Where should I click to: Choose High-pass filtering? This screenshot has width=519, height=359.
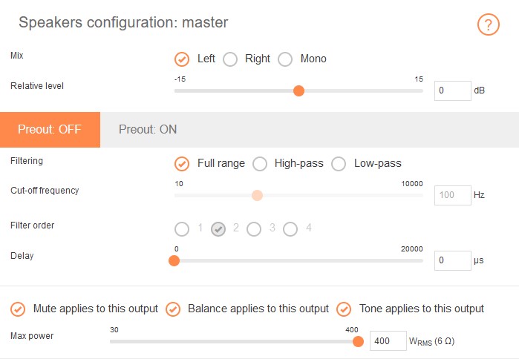click(259, 164)
